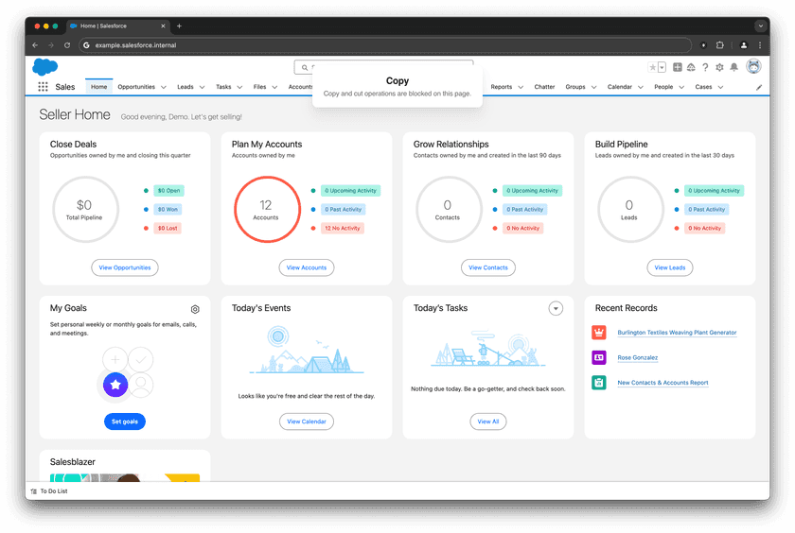
Task: Click the Trailhead guidance icon
Action: click(691, 67)
